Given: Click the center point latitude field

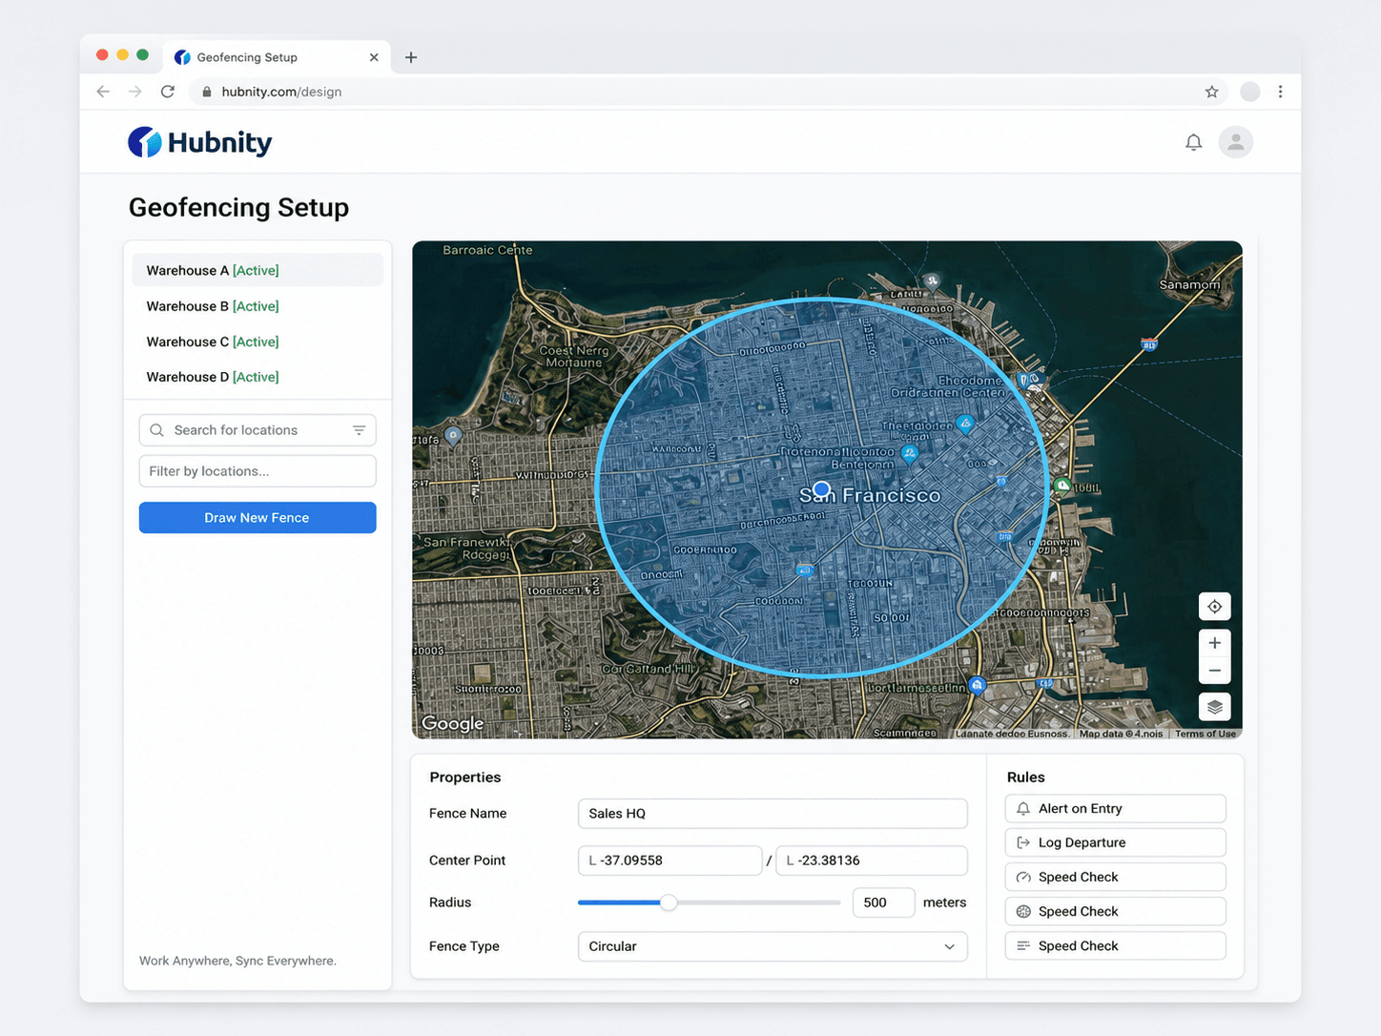Looking at the screenshot, I should [670, 860].
